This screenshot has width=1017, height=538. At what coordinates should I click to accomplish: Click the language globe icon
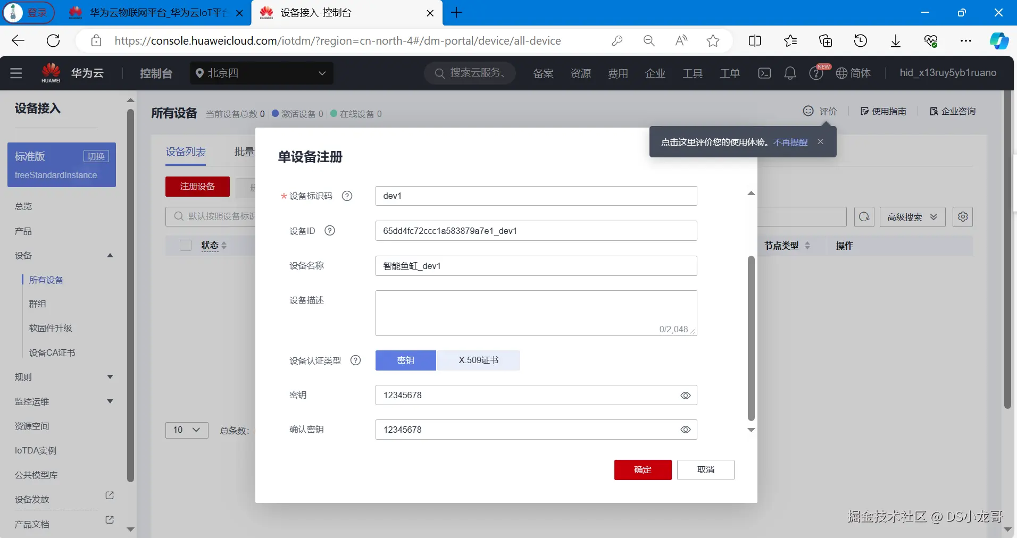pyautogui.click(x=841, y=73)
